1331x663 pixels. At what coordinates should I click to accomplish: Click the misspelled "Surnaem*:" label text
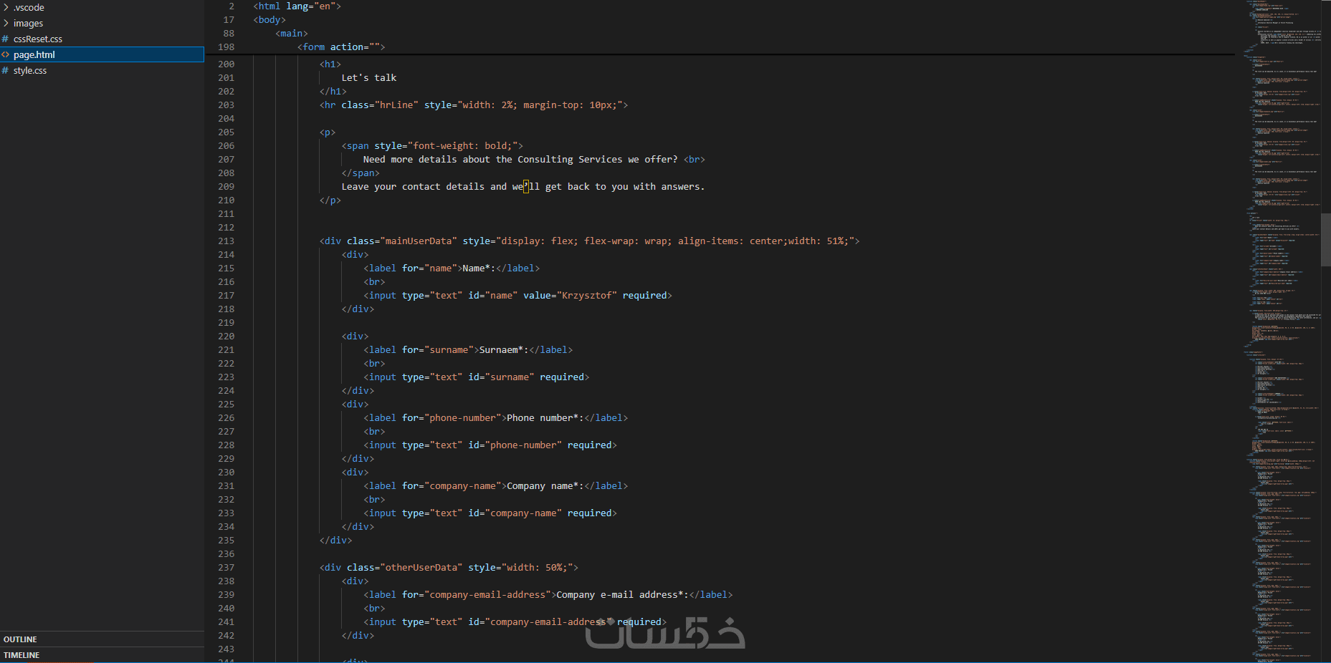pos(504,350)
